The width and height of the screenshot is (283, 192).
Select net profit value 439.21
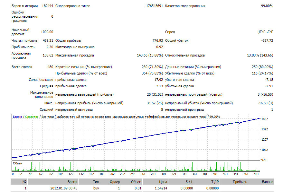48,40
